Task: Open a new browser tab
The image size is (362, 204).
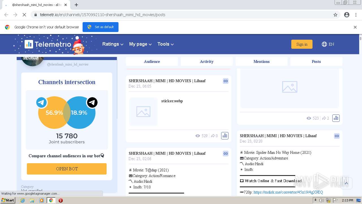Action: [76, 5]
